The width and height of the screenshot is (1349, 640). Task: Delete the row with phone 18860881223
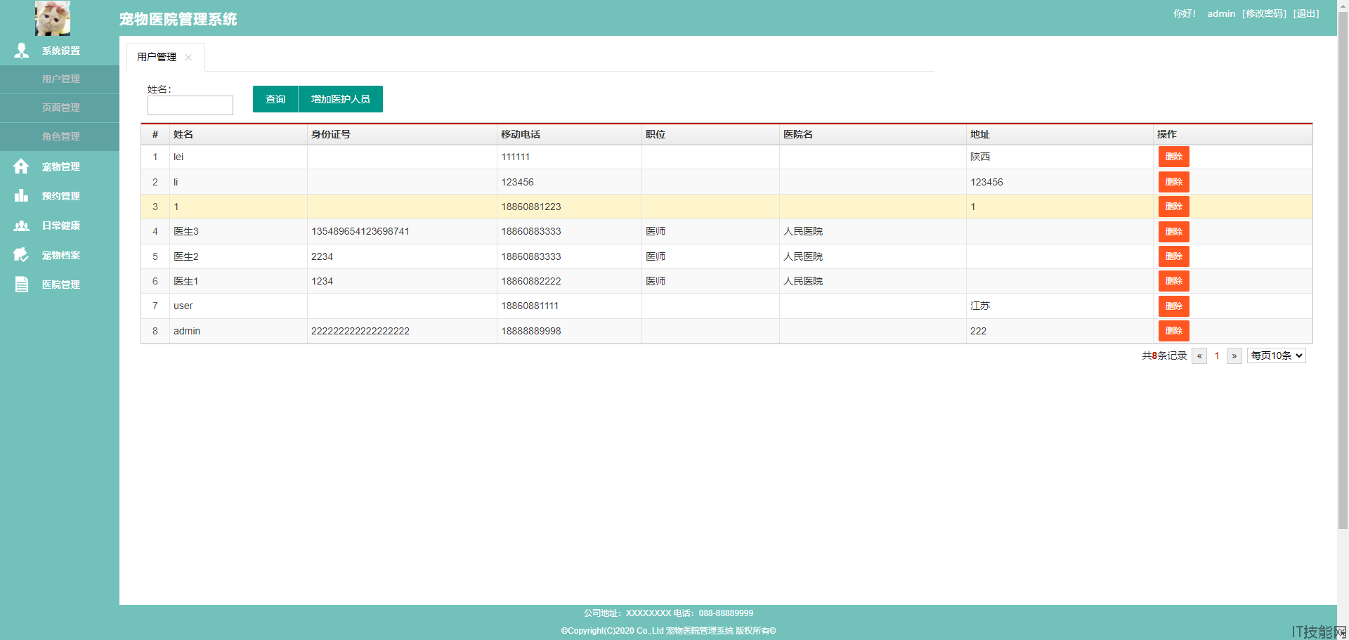(x=1173, y=207)
